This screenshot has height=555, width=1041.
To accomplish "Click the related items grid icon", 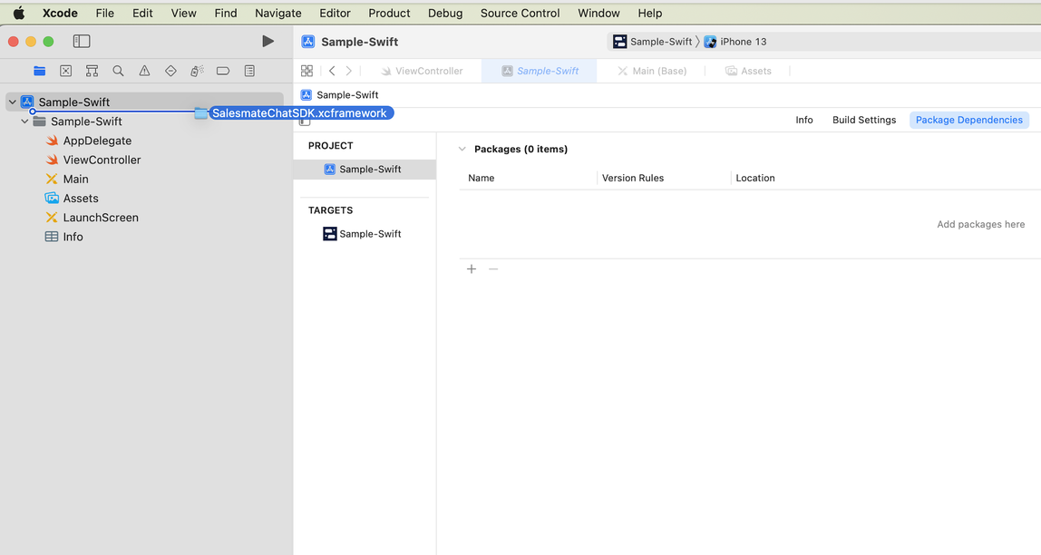I will pyautogui.click(x=306, y=71).
